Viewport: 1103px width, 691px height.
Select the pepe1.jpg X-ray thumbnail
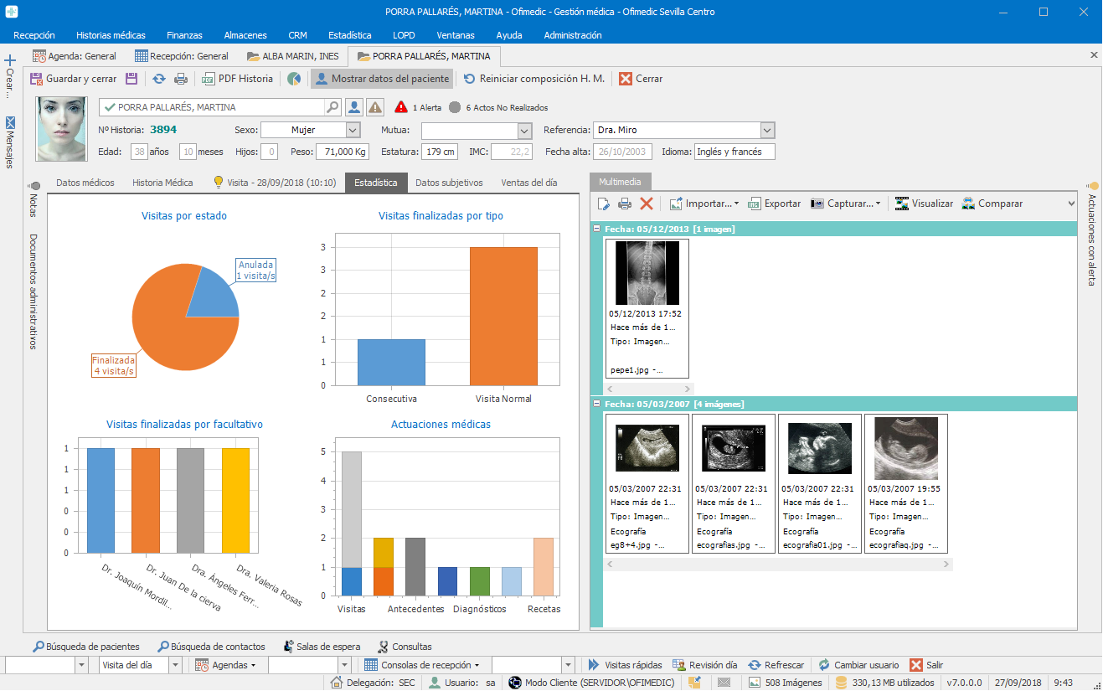tap(647, 273)
